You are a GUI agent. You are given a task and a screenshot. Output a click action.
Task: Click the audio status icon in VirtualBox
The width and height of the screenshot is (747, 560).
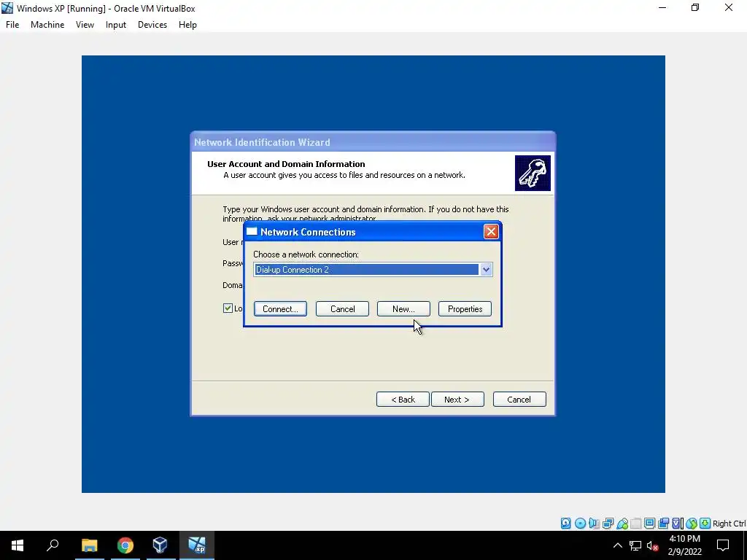tap(594, 524)
